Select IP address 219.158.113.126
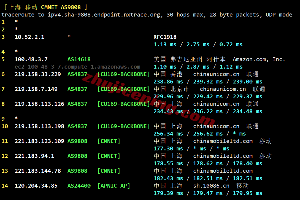 tap(39, 104)
